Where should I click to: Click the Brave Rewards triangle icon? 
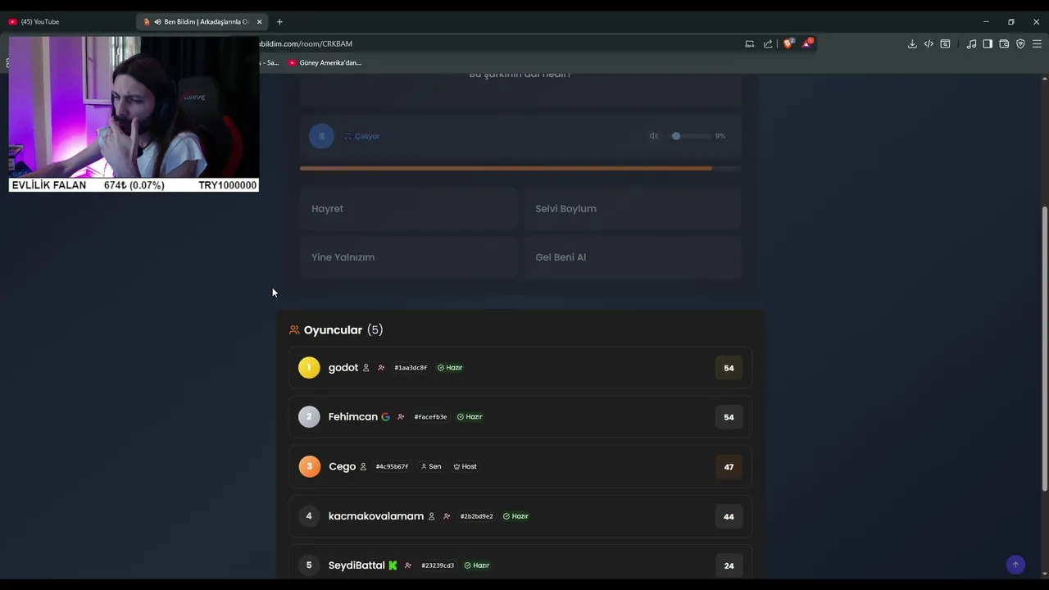click(x=807, y=43)
